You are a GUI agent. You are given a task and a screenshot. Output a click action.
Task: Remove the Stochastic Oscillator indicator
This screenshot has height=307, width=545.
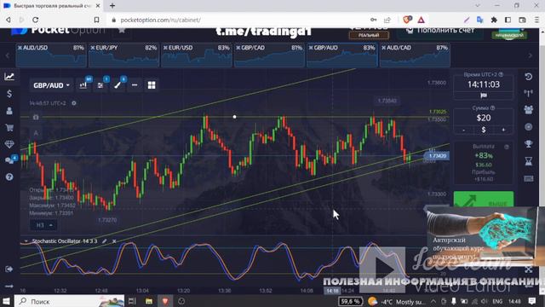pyautogui.click(x=114, y=240)
